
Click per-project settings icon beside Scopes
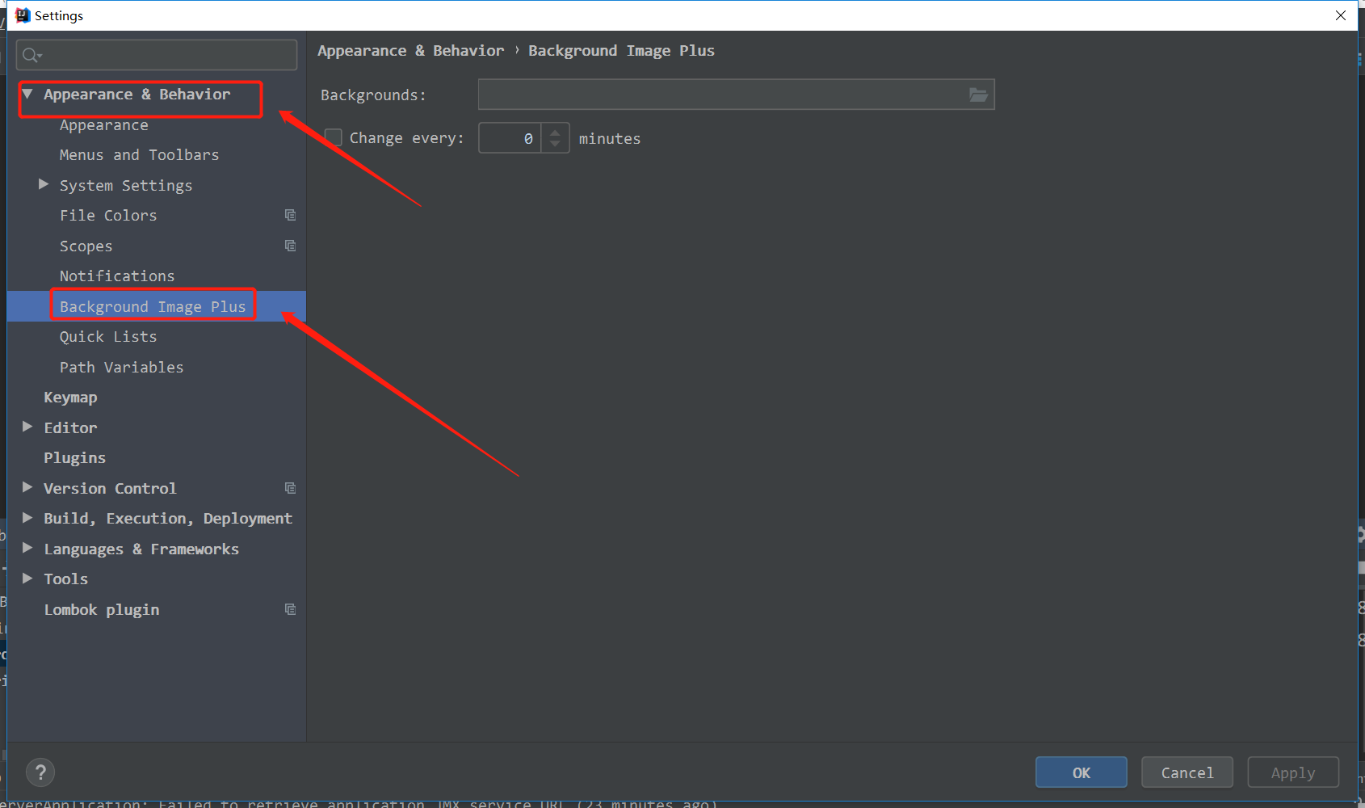[x=290, y=246]
